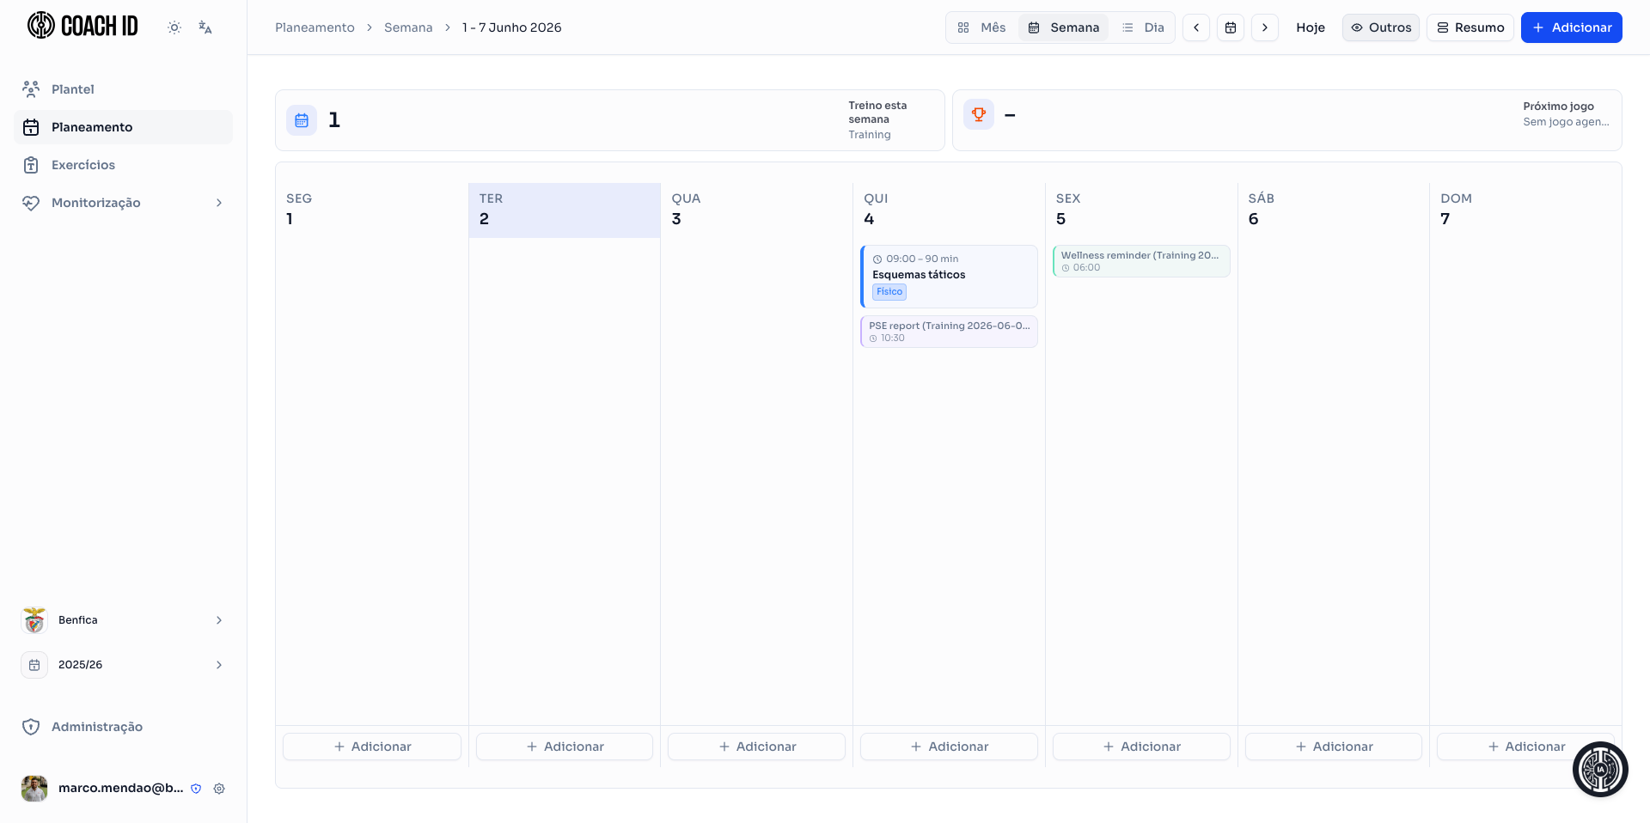Click the Benfica club crest
This screenshot has height=823, width=1650.
[x=34, y=620]
